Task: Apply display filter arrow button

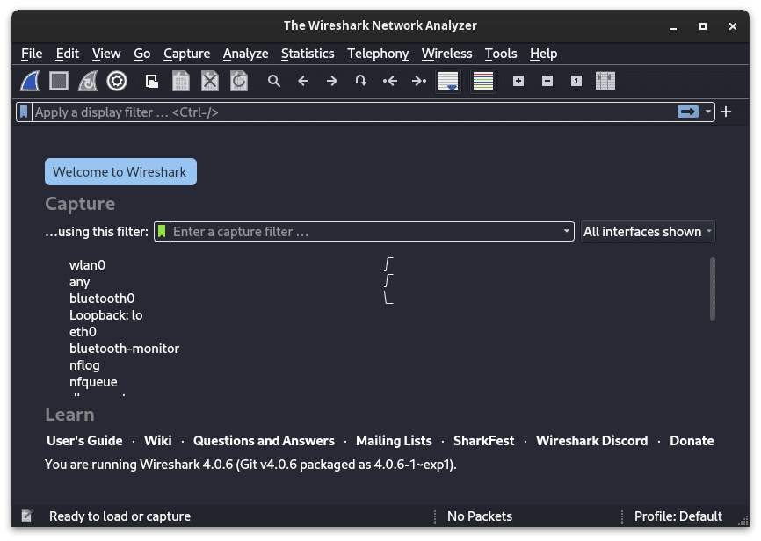Action: pos(688,112)
